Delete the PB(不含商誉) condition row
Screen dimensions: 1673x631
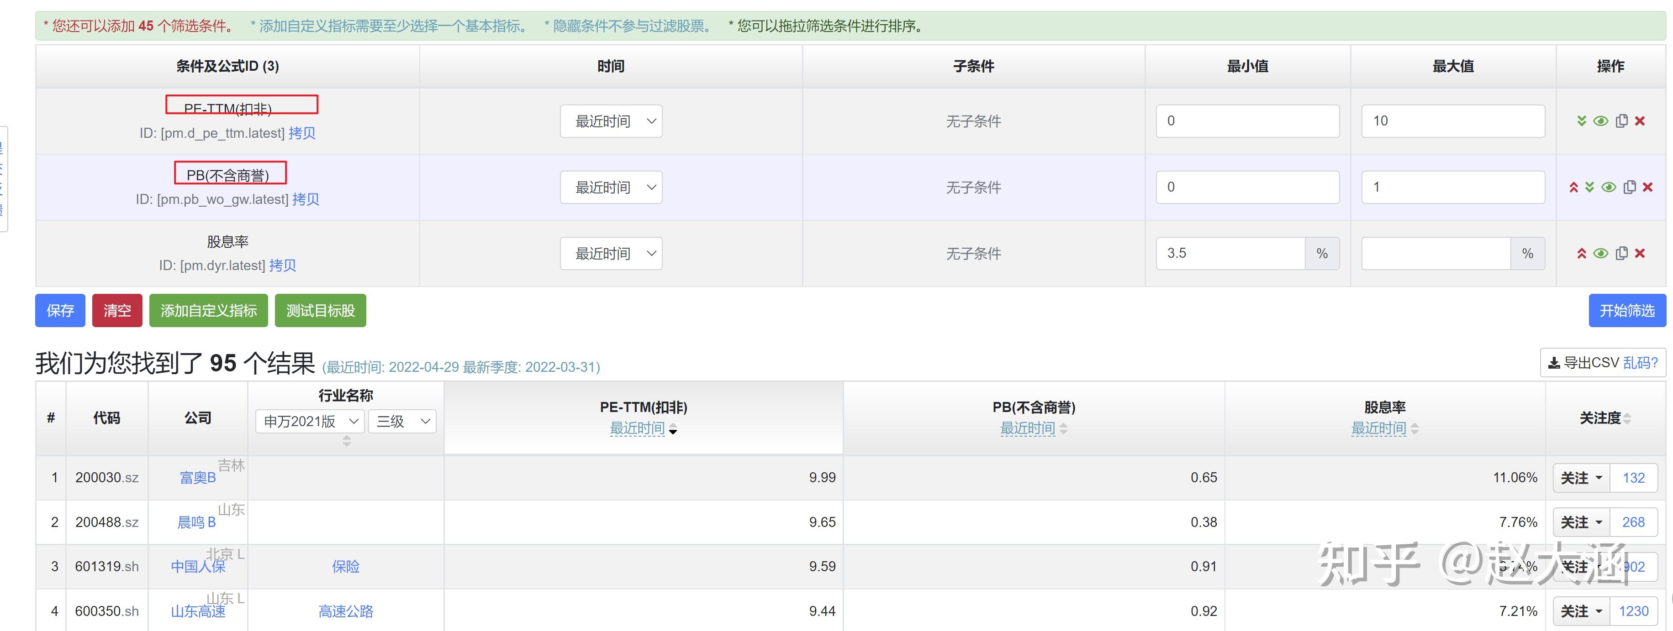pyautogui.click(x=1648, y=188)
